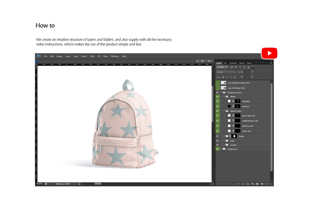This screenshot has height=206, width=309.
Task: Click the type layer filter icon
Action: 240,67
